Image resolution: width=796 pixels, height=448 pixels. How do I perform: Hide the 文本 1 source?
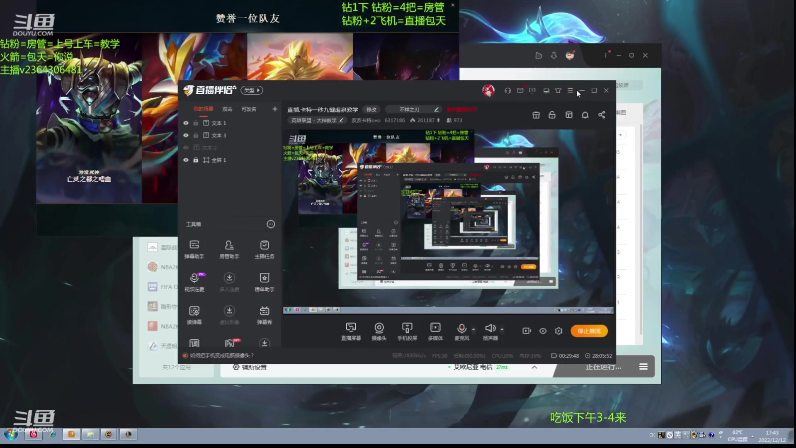click(x=186, y=123)
